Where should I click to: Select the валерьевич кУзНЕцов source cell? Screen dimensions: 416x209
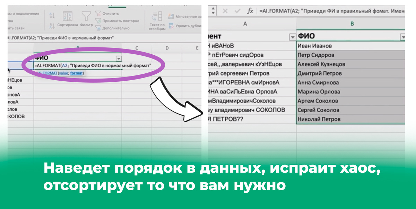tap(252, 64)
